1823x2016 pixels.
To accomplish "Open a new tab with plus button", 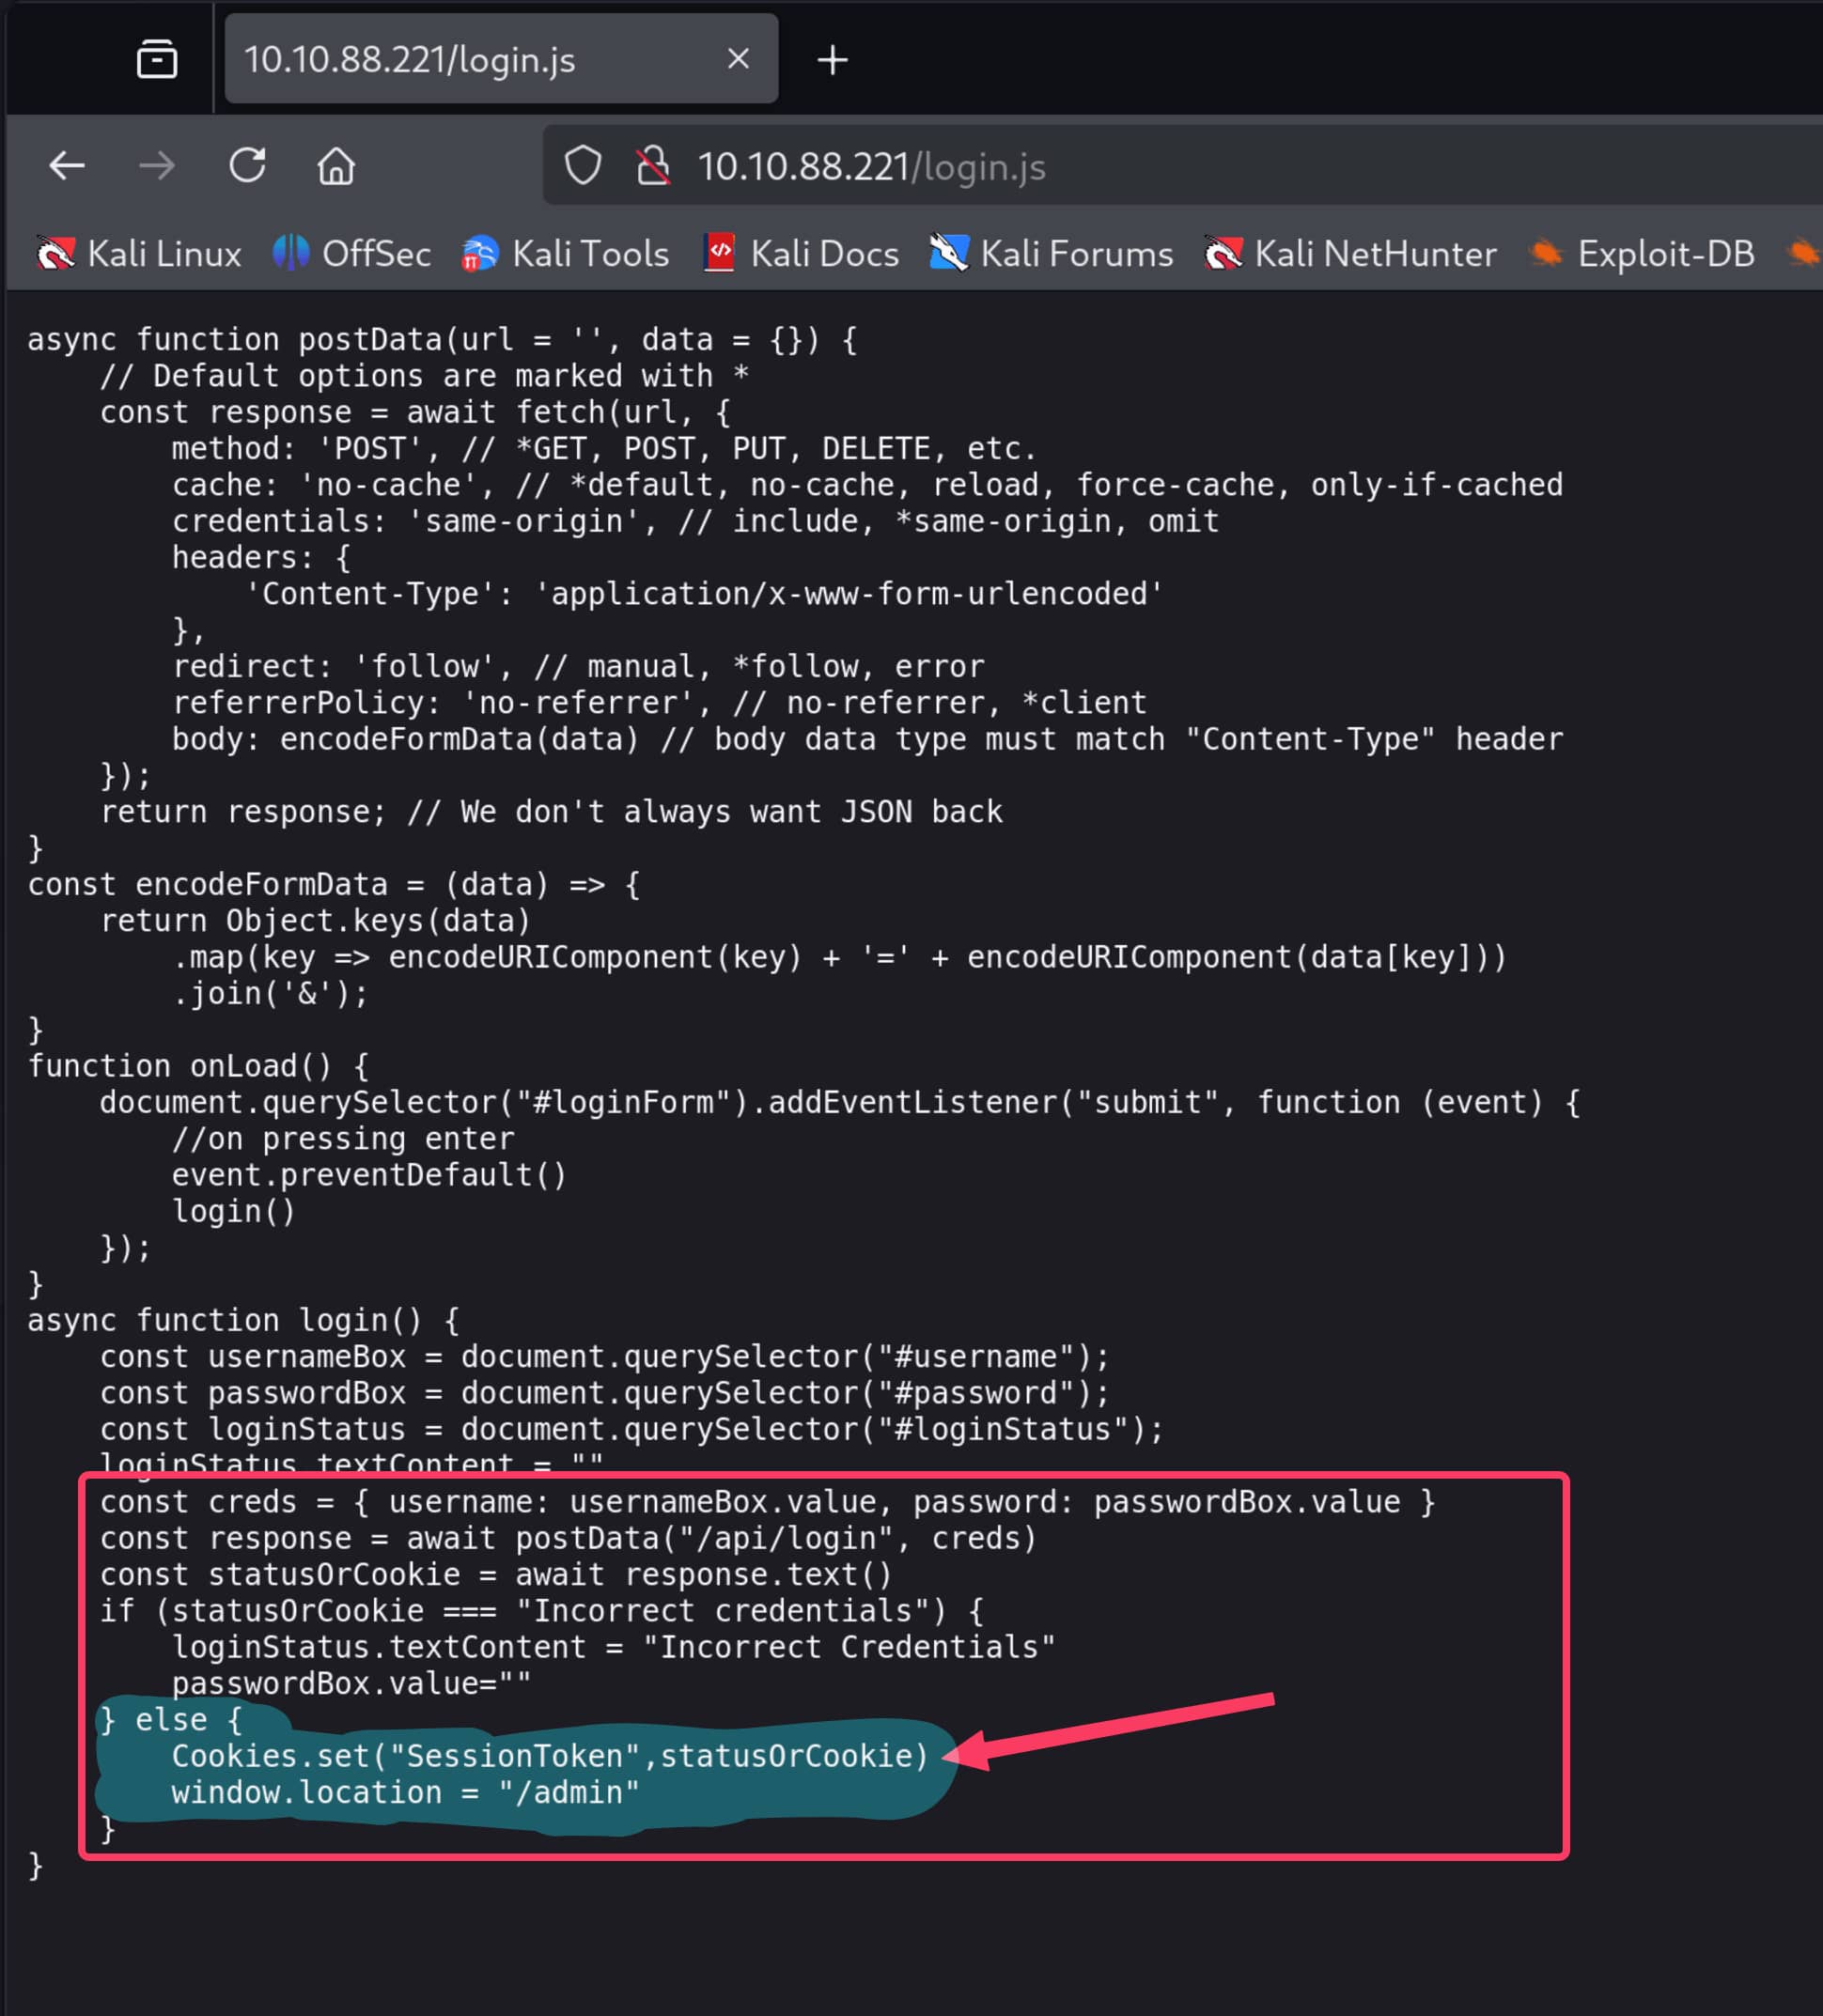I will pyautogui.click(x=832, y=60).
